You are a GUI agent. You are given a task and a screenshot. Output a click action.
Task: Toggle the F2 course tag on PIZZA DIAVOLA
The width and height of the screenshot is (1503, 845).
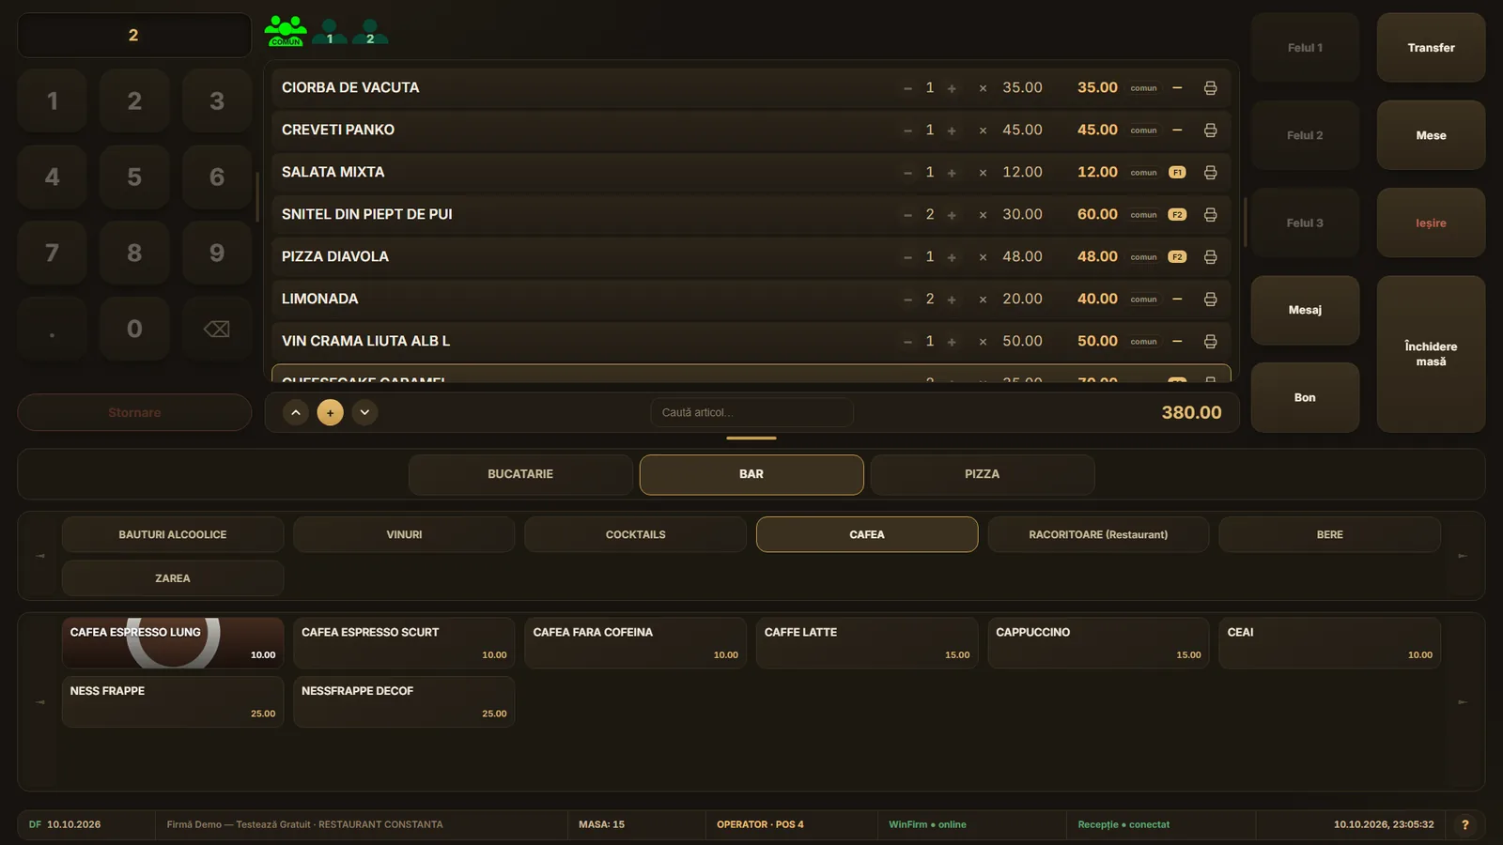point(1177,257)
